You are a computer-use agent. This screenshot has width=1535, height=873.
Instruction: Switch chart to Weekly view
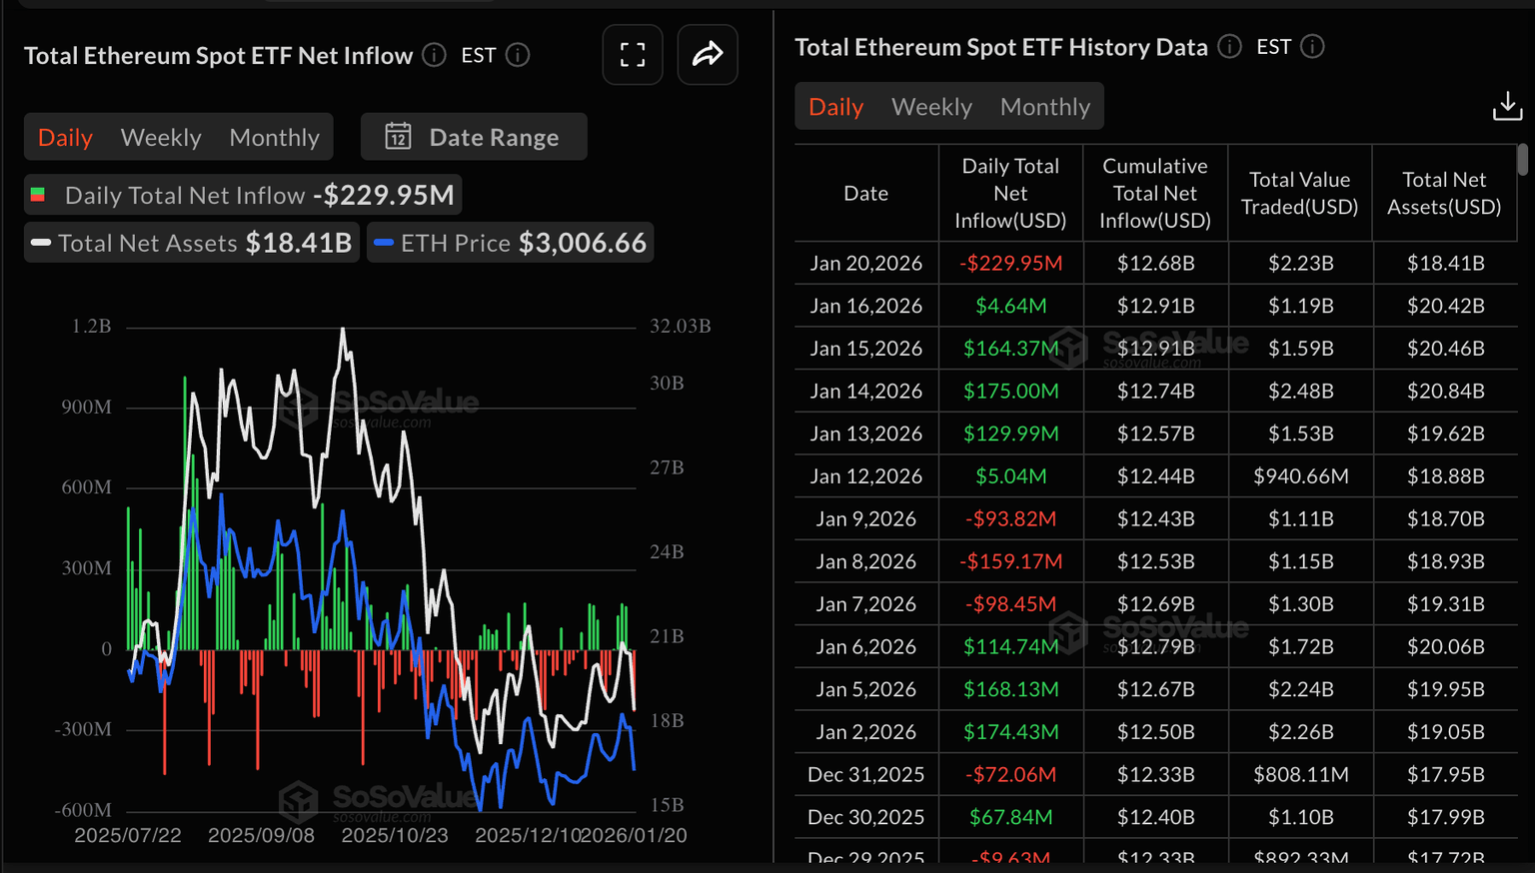tap(161, 137)
